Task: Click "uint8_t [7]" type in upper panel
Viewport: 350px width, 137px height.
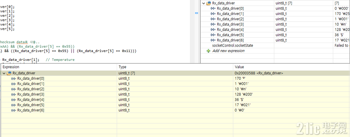Action: click(x=284, y=3)
